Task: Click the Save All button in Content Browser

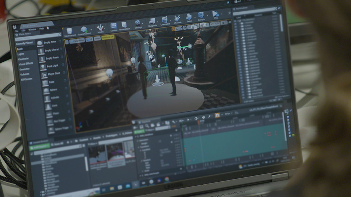Action: 57,144
